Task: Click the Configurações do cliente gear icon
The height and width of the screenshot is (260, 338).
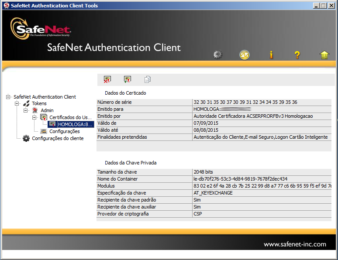Action: click(x=26, y=138)
